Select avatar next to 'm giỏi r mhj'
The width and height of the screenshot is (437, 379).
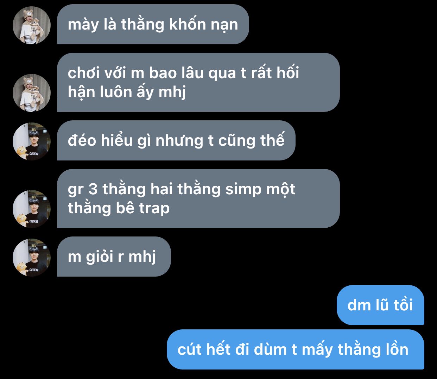pos(32,258)
